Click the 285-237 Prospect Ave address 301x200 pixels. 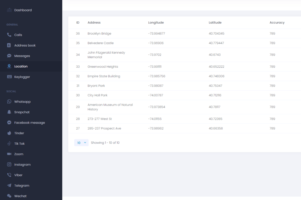tap(104, 128)
